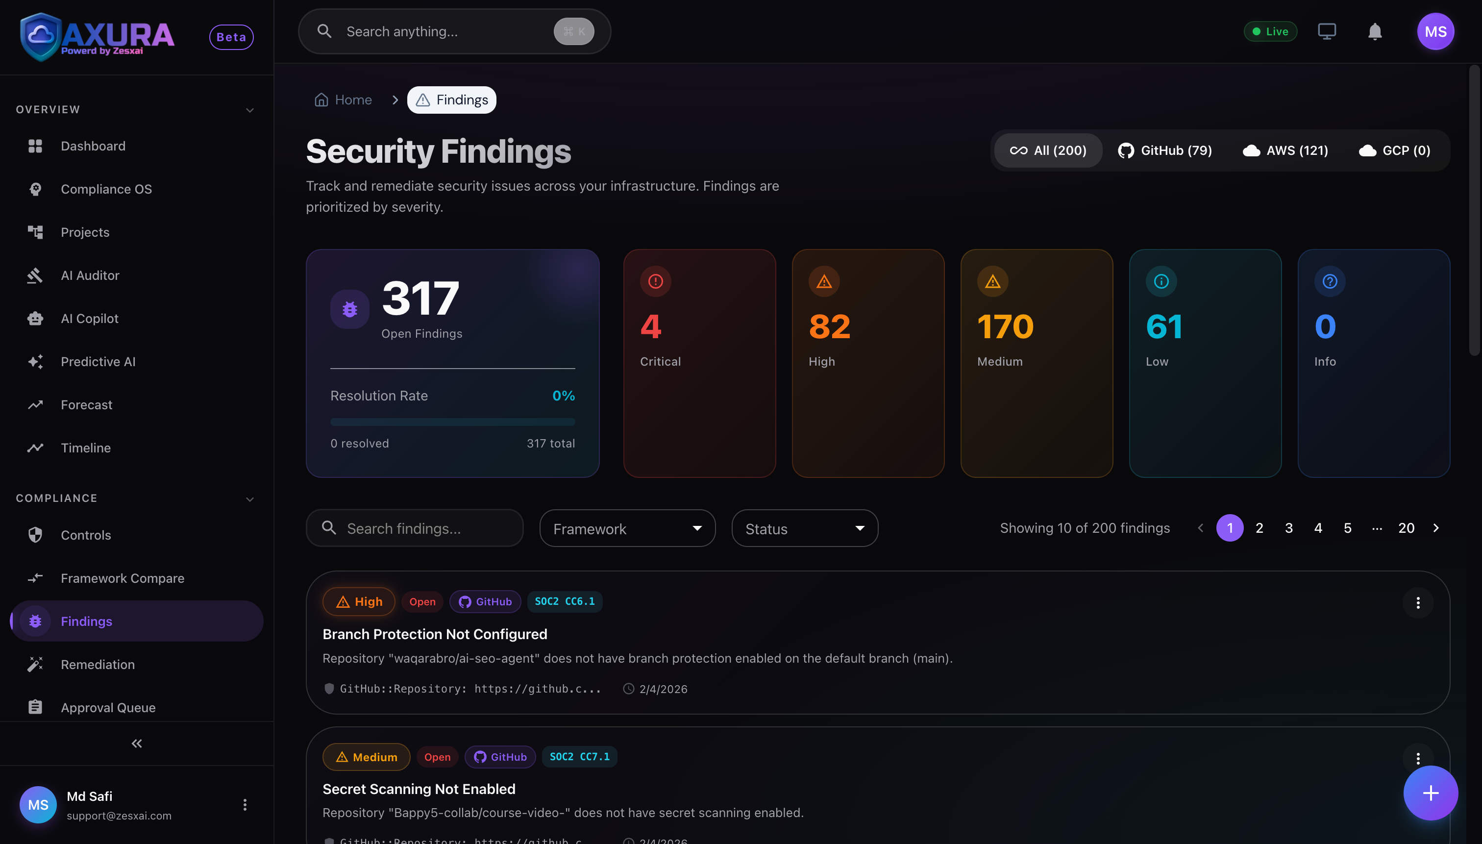
Task: Open the Framework filter dropdown
Action: point(627,528)
